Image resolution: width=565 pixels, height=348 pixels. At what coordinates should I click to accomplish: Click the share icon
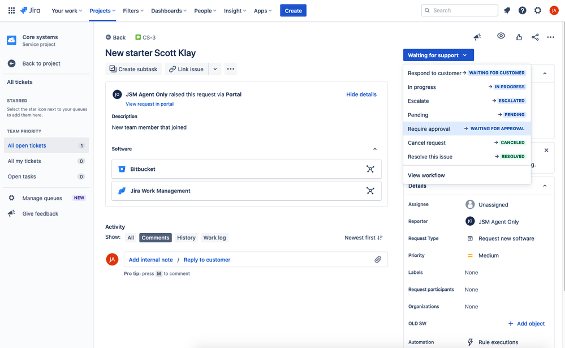(x=535, y=37)
